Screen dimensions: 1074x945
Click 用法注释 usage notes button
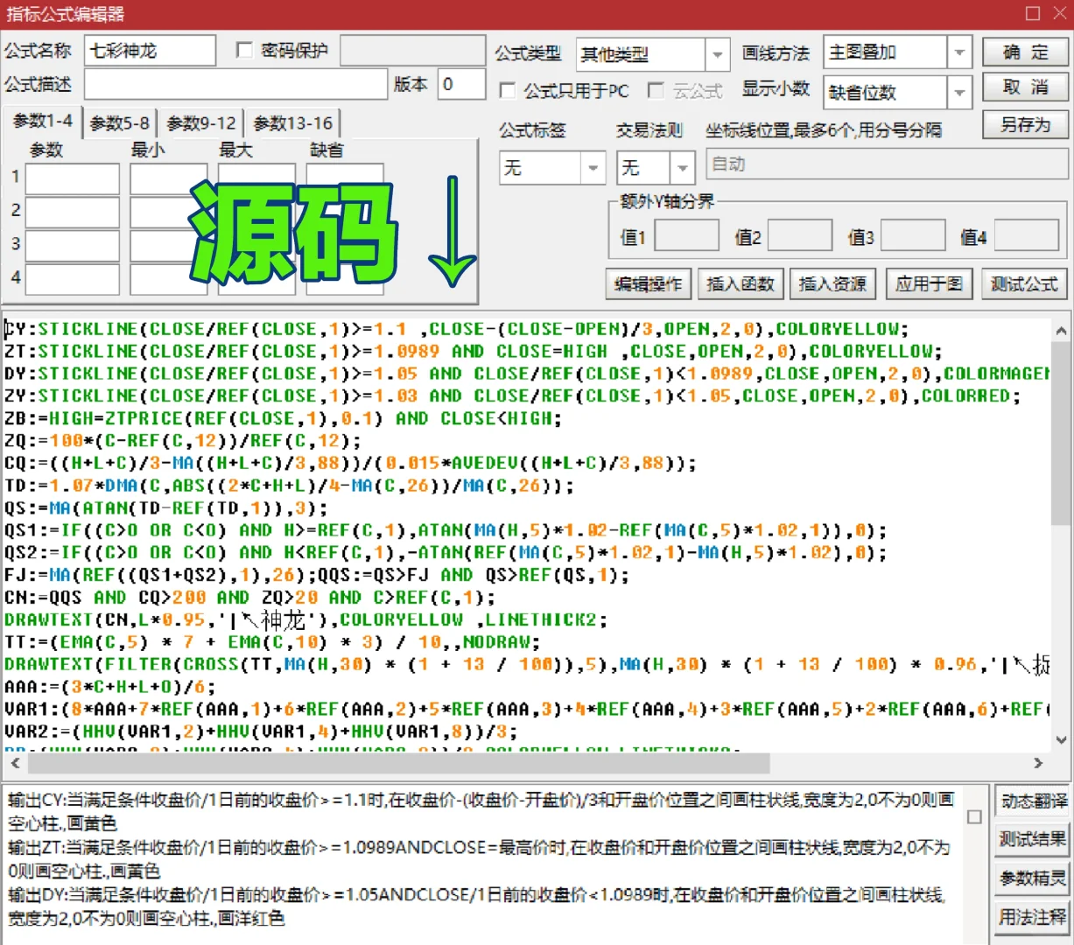tap(1031, 917)
